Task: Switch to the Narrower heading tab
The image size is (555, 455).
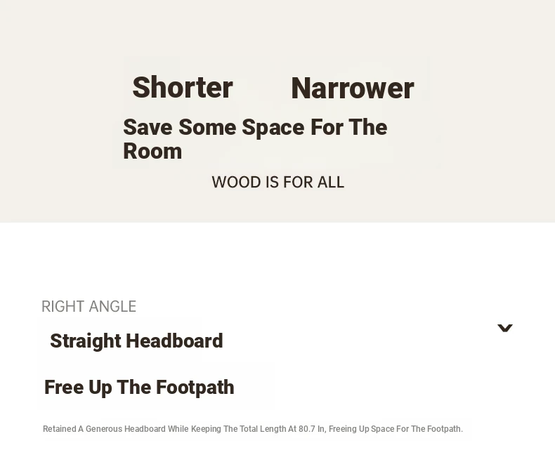Action: [353, 88]
